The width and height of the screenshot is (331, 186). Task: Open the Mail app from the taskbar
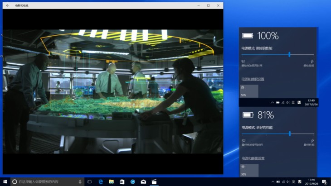(x=143, y=181)
